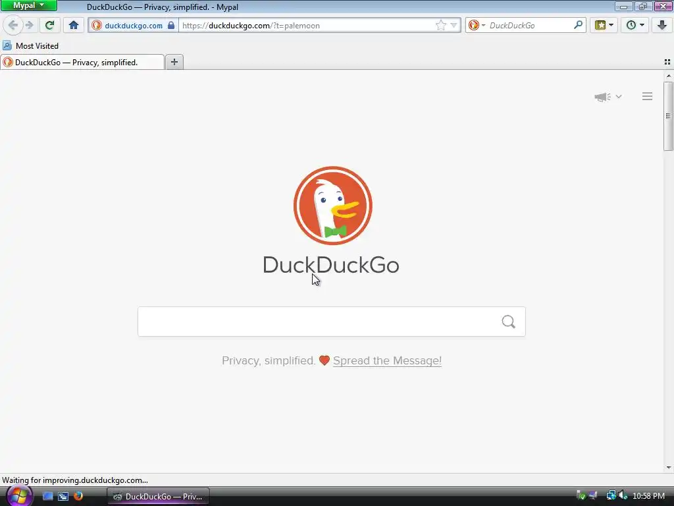Open search engine selector dropdown
Viewport: 674px width, 506px height.
477,26
